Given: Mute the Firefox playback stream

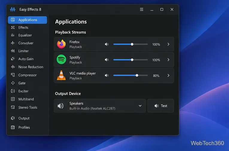Looking at the screenshot, I should (107, 44).
